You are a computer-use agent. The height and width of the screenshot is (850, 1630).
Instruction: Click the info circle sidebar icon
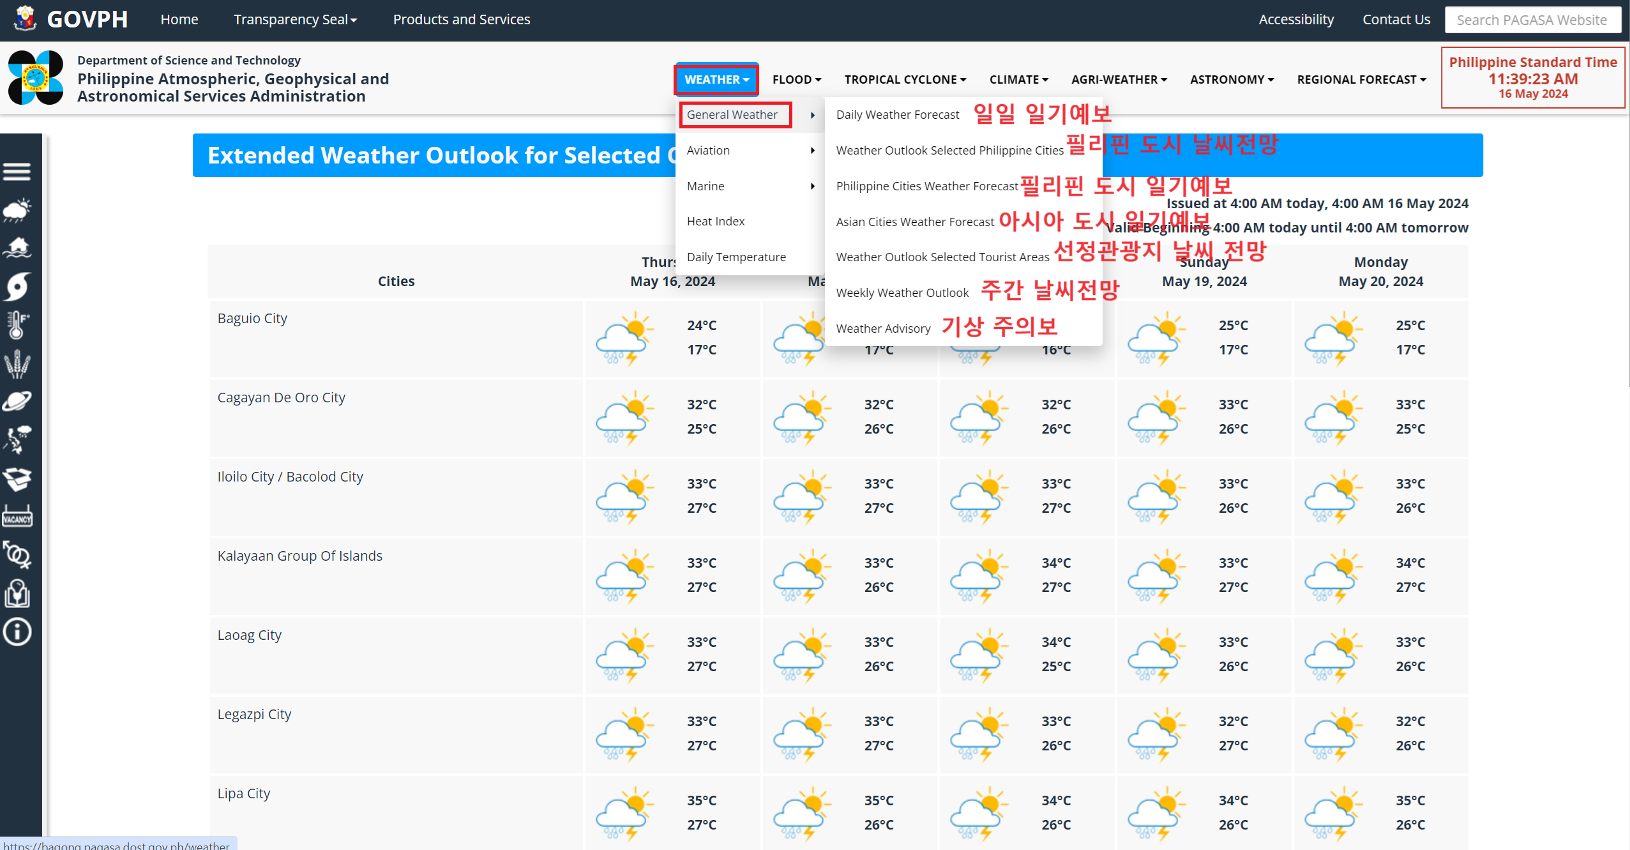coord(17,632)
